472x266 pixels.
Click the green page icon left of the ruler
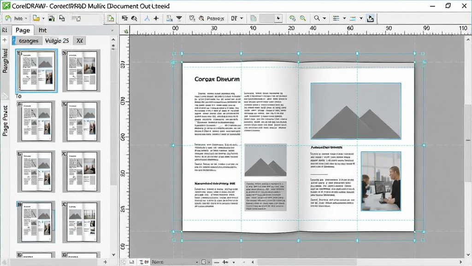click(111, 18)
